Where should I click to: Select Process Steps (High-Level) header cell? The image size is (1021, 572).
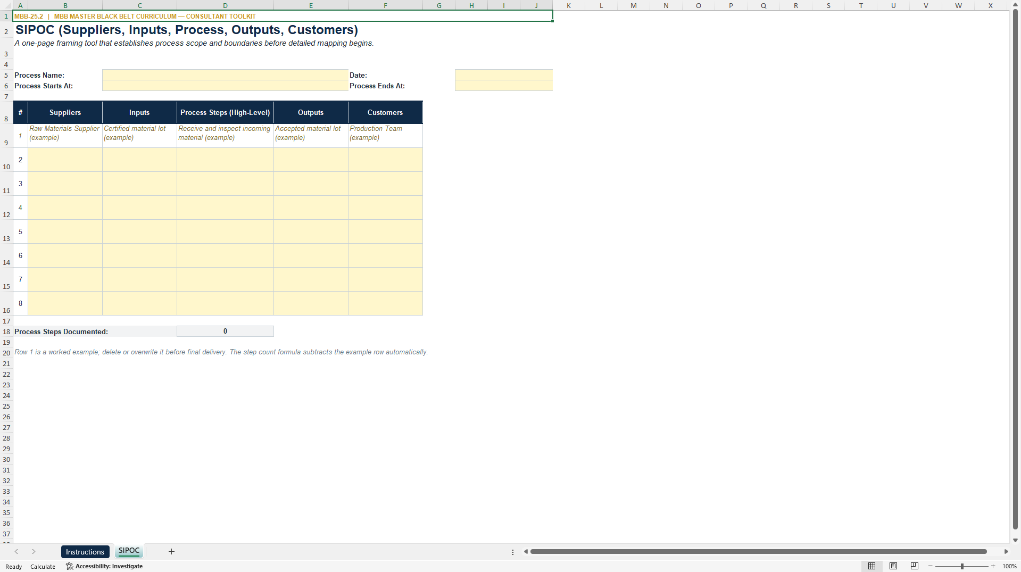(x=225, y=112)
